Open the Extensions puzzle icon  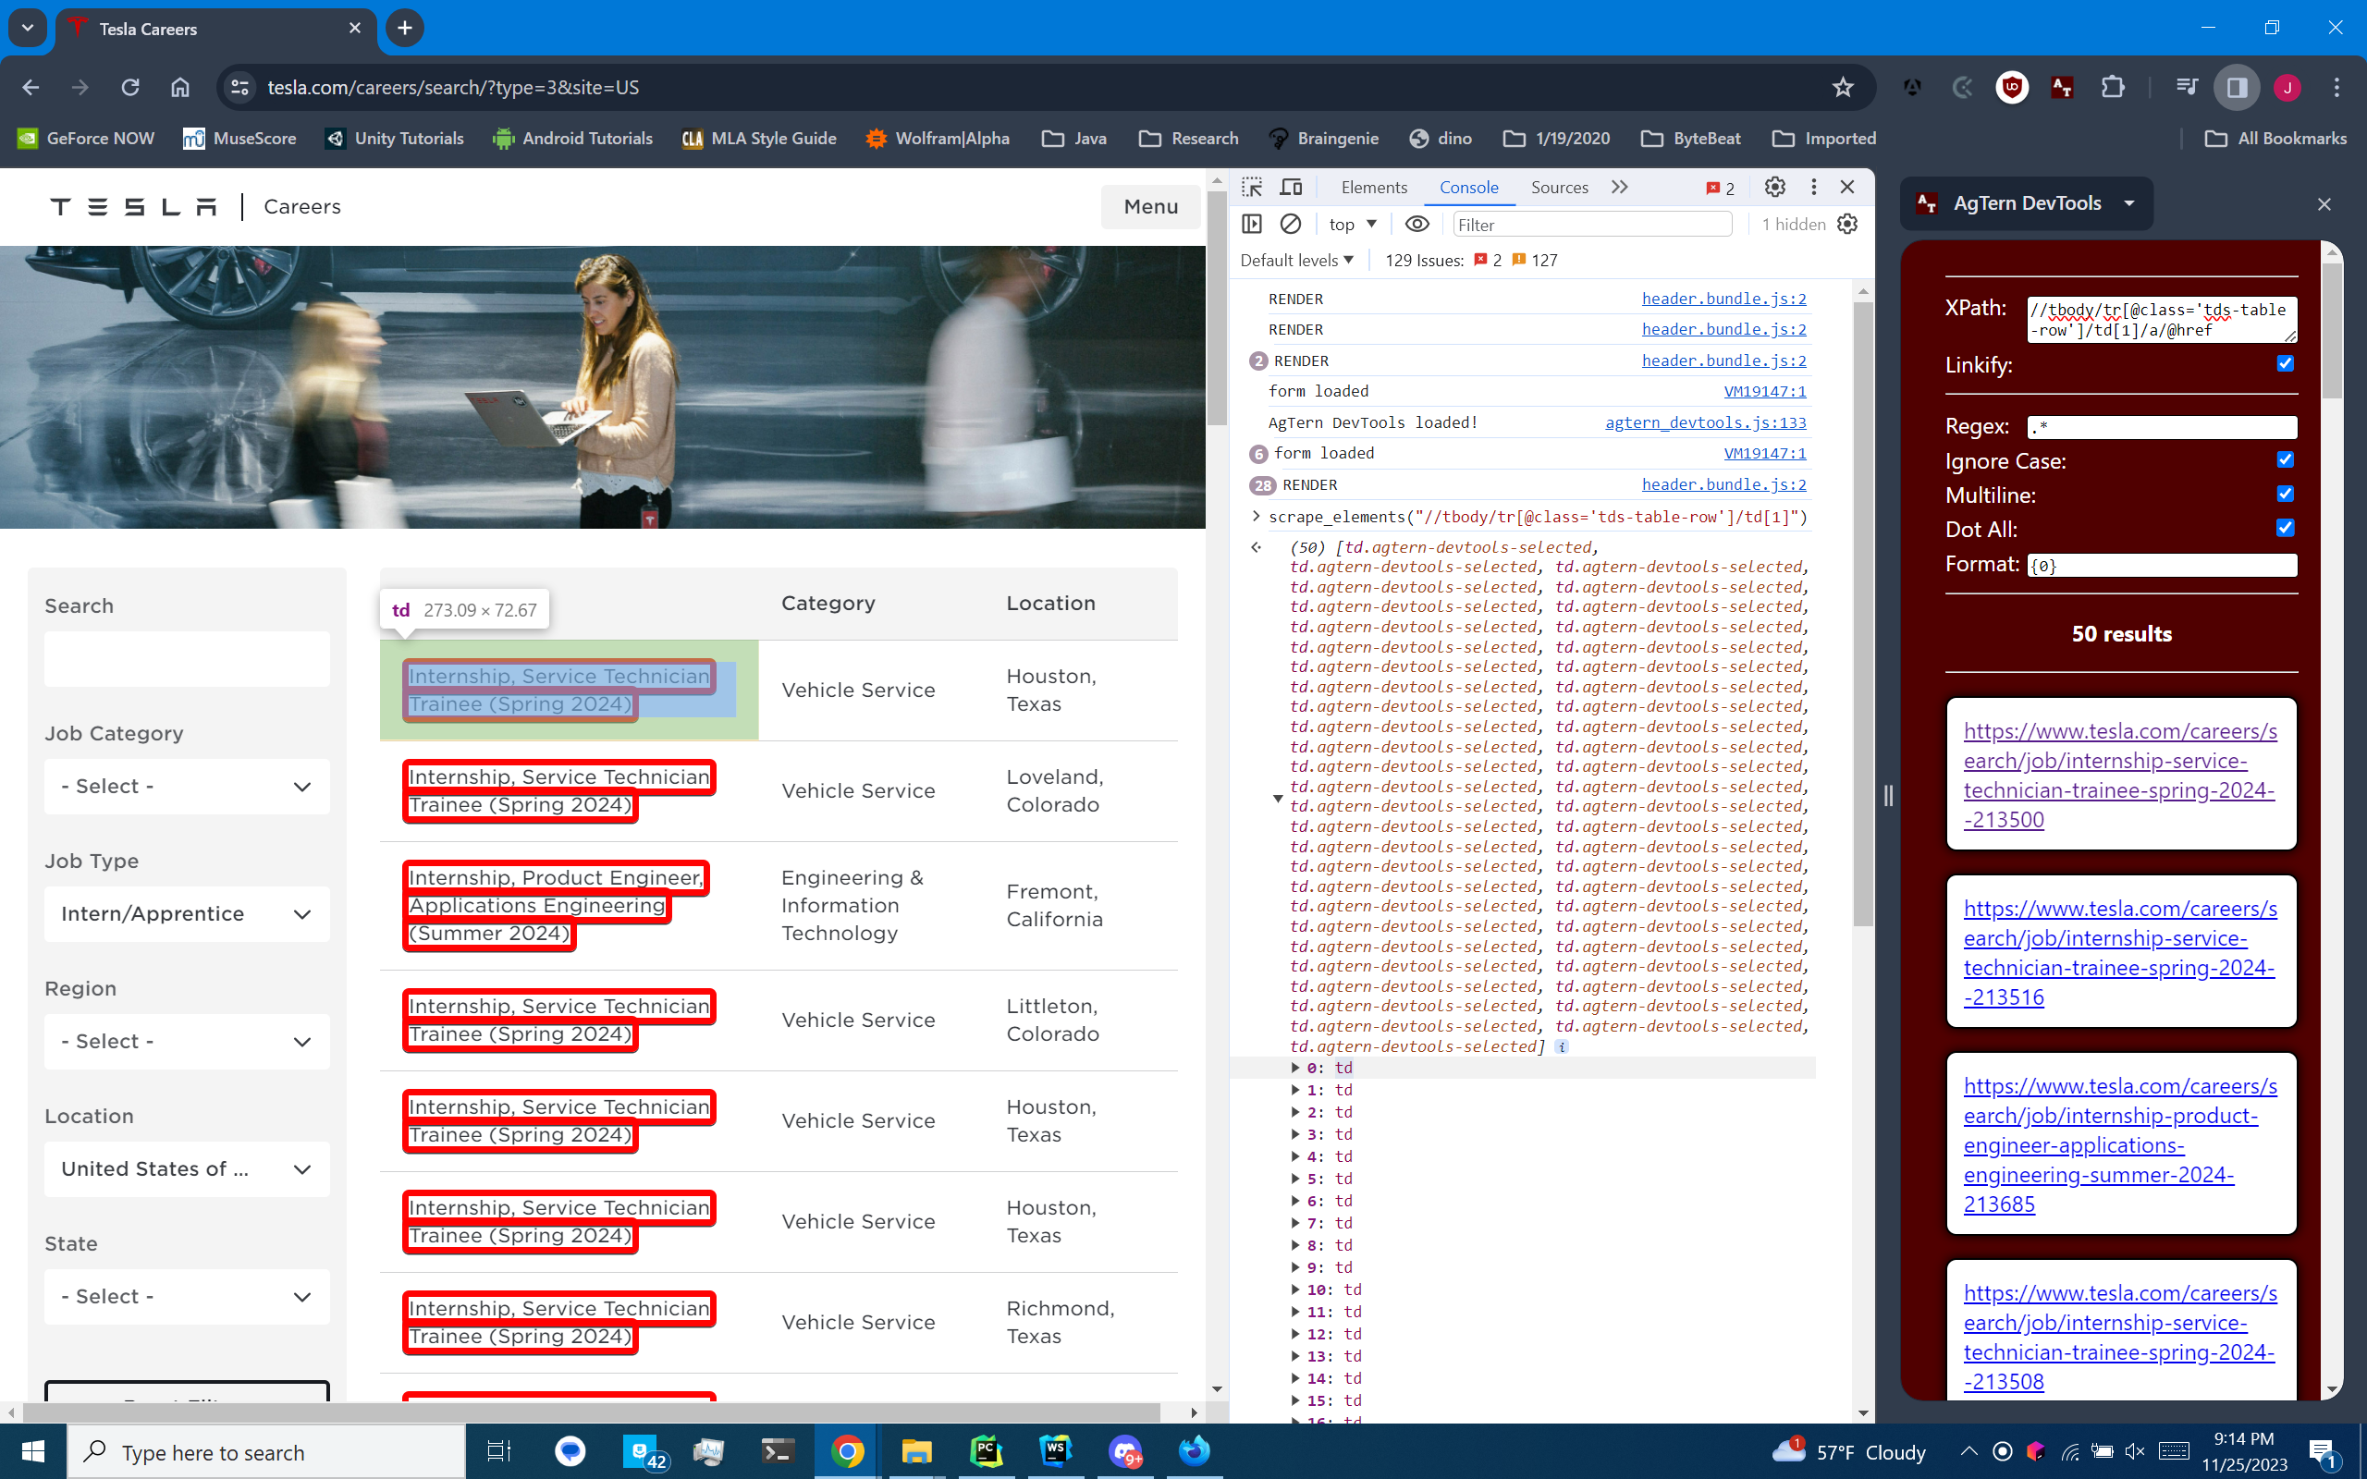click(x=2112, y=87)
